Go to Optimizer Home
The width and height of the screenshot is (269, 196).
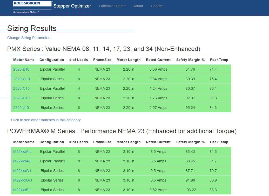point(112,6)
